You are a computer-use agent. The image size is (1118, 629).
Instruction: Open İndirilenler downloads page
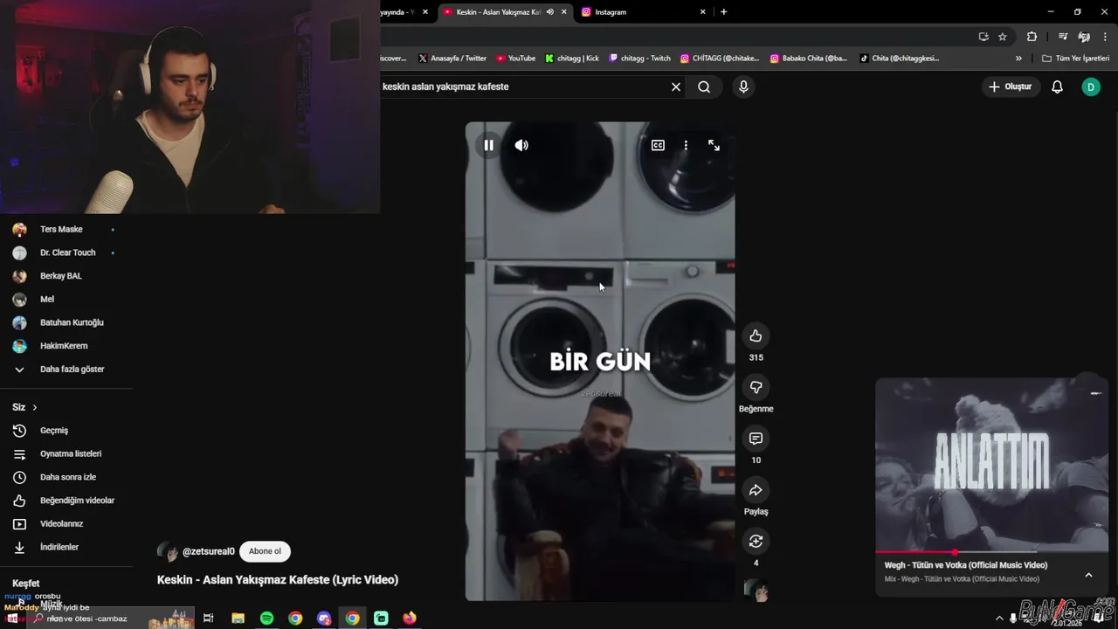tap(59, 547)
